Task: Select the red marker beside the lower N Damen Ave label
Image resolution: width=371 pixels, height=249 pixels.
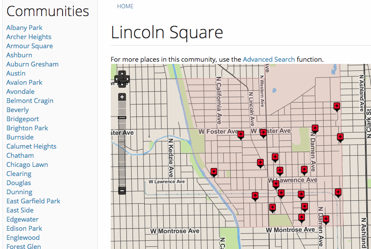Action: [x=326, y=220]
